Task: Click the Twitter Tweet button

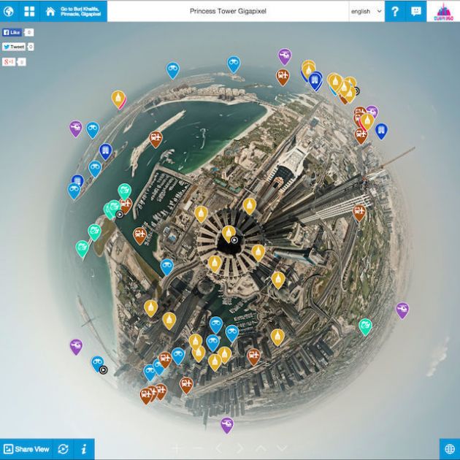Action: (14, 47)
